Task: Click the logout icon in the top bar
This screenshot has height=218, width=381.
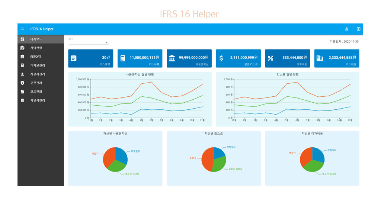Action: tap(358, 29)
